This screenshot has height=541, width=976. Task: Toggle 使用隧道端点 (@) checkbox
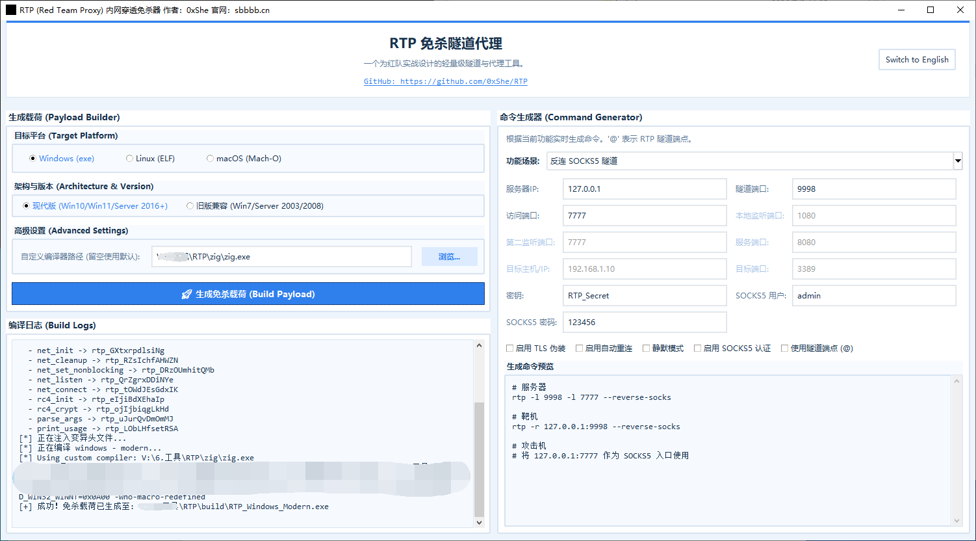[x=817, y=349]
